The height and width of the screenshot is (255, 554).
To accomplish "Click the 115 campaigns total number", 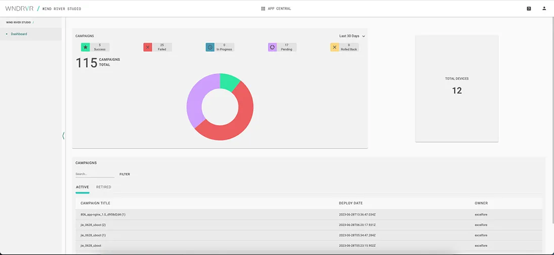I will [87, 63].
